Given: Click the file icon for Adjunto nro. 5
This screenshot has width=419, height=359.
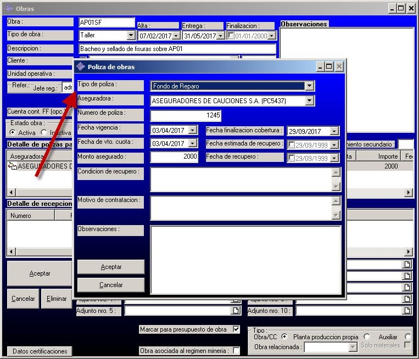Looking at the screenshot, I should [x=236, y=311].
